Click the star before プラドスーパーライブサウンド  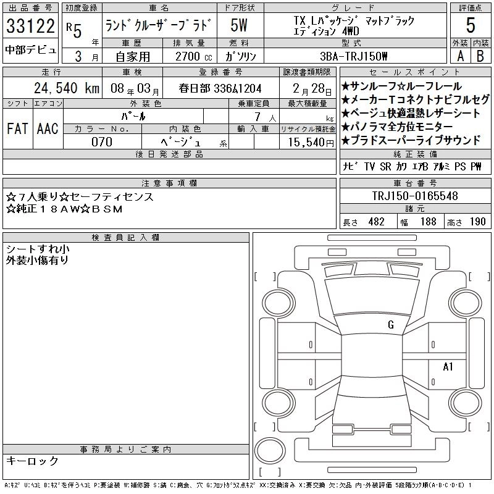pyautogui.click(x=346, y=141)
